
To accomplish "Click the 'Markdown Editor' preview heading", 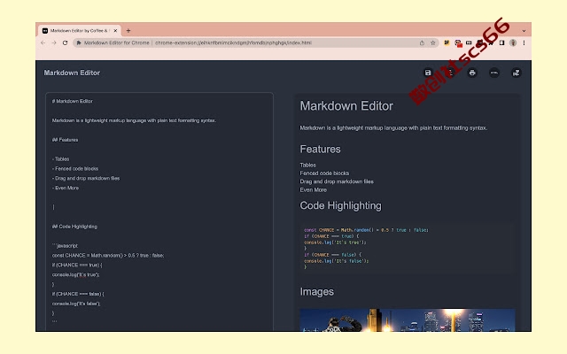I will [x=346, y=106].
